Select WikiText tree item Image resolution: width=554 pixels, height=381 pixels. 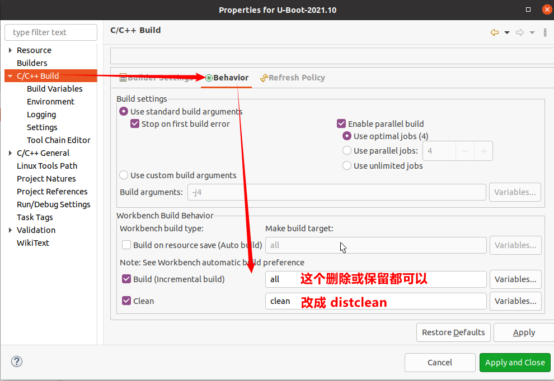tap(33, 243)
